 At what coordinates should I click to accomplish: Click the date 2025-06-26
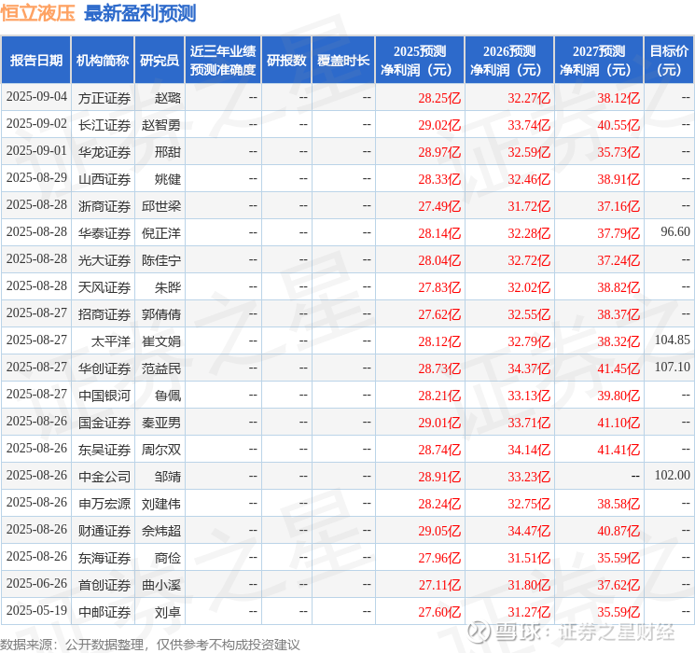pyautogui.click(x=36, y=583)
